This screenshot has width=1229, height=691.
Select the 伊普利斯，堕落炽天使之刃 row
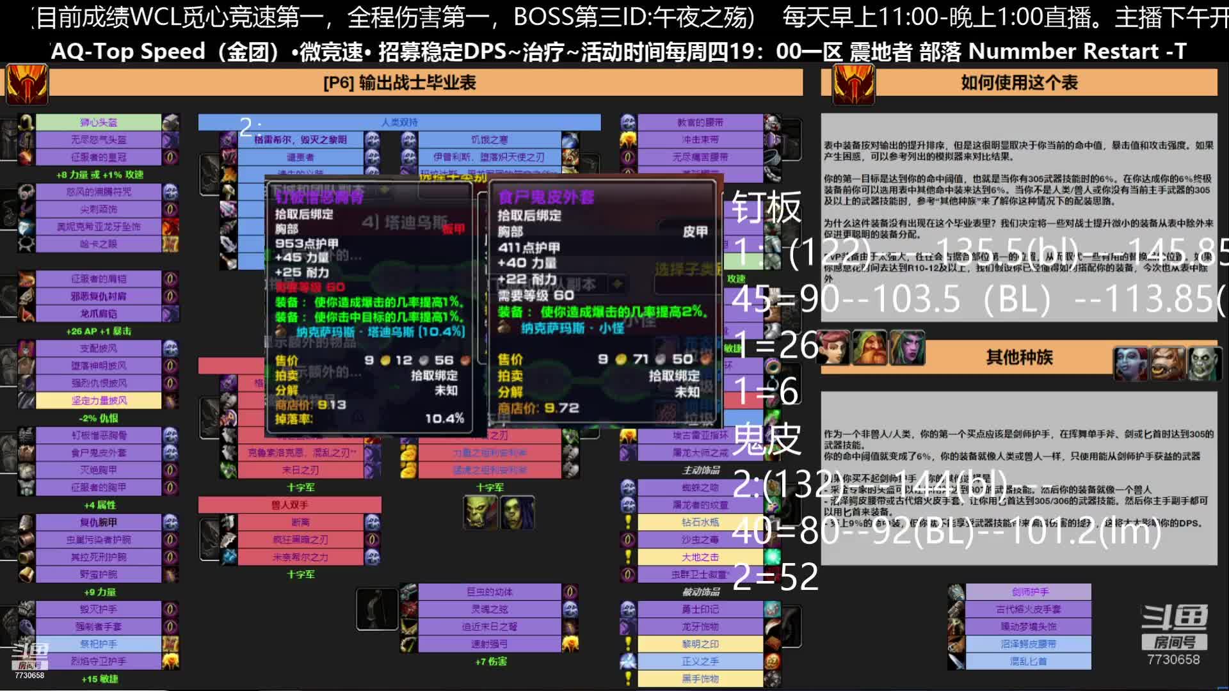tap(489, 157)
